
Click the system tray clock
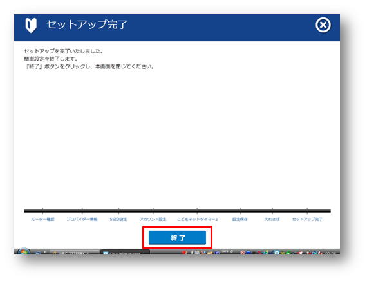(x=330, y=253)
